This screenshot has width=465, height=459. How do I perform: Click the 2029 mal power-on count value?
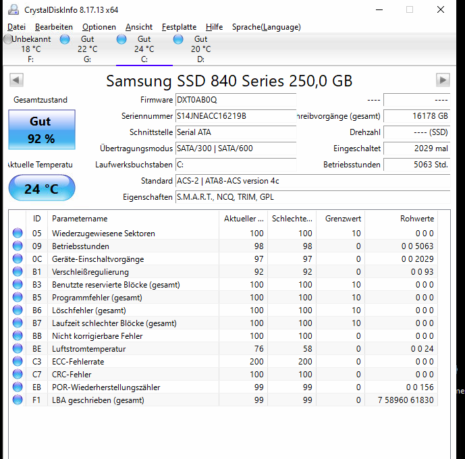(x=417, y=148)
